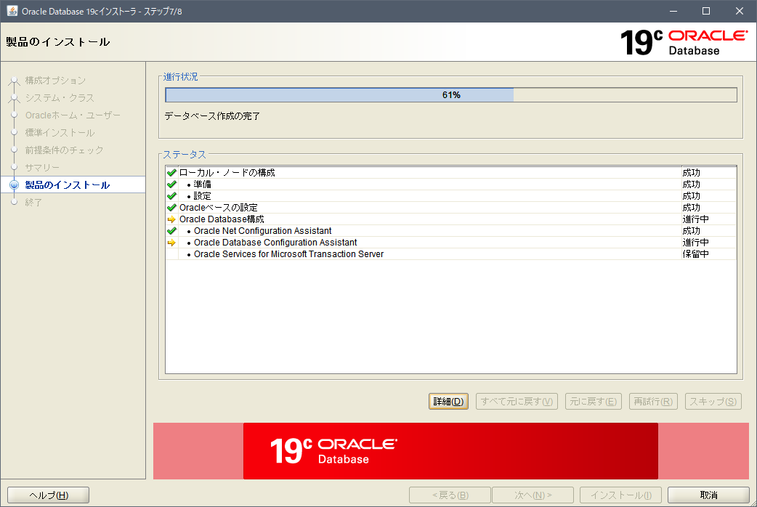Click the 61% progress bar
Image resolution: width=757 pixels, height=507 pixels.
tap(451, 94)
